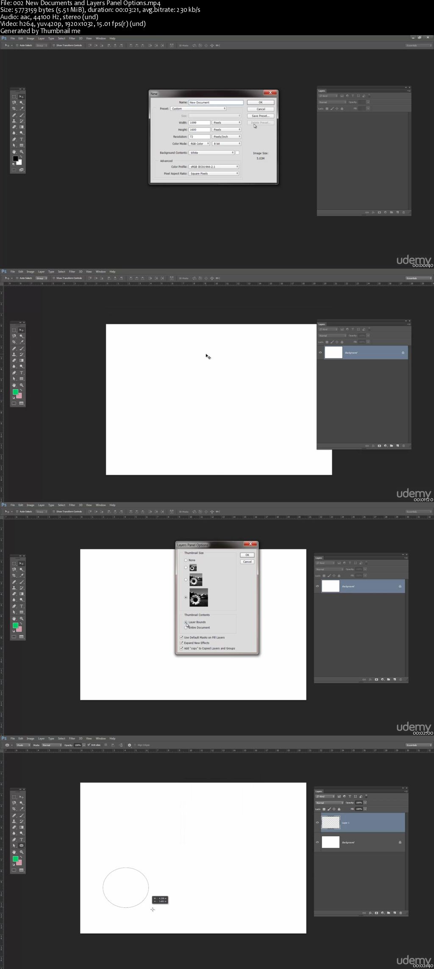Click add mask icon, 00:02:00 frame Layers panel
Viewport: 434px width, 969px height.
pos(376,679)
